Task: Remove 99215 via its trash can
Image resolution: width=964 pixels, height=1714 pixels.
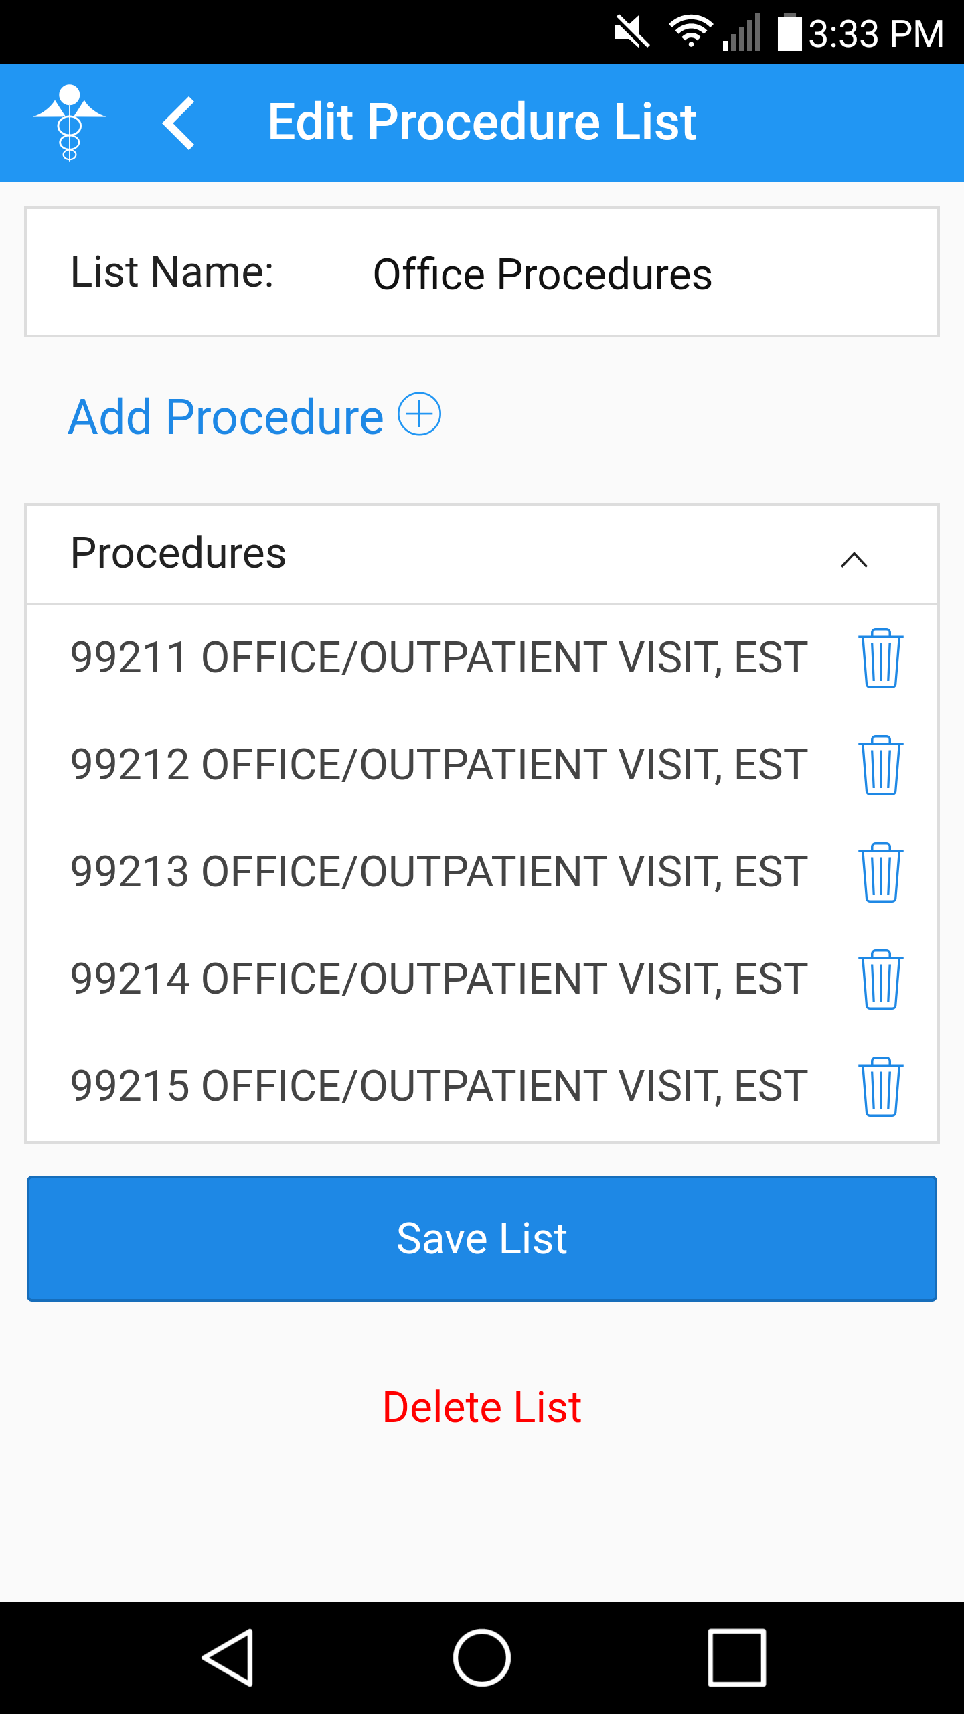Action: (x=880, y=1087)
